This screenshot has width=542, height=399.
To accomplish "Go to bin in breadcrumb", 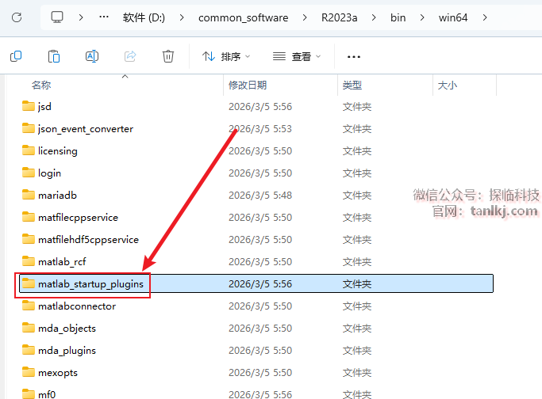I will pyautogui.click(x=398, y=17).
